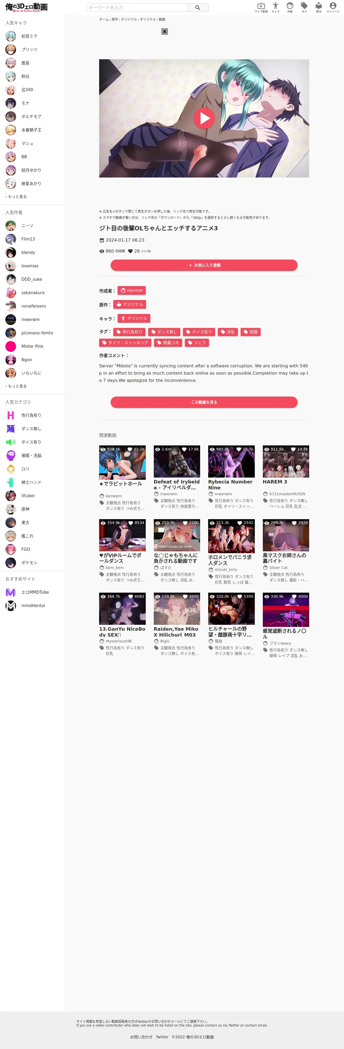Open the オリジナル character tag beside キャラ
The width and height of the screenshot is (344, 1049).
134,318
